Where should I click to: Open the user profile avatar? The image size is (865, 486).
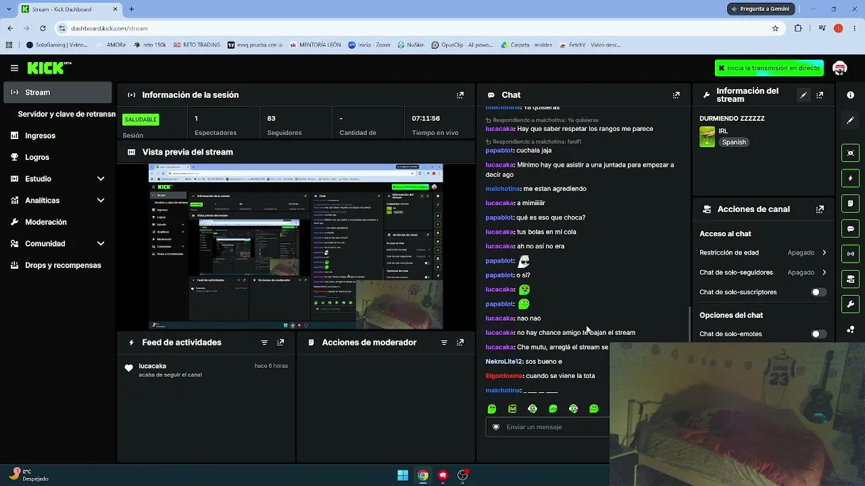tap(840, 68)
